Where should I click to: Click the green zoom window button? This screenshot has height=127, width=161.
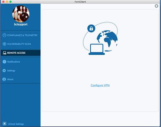(11, 2)
